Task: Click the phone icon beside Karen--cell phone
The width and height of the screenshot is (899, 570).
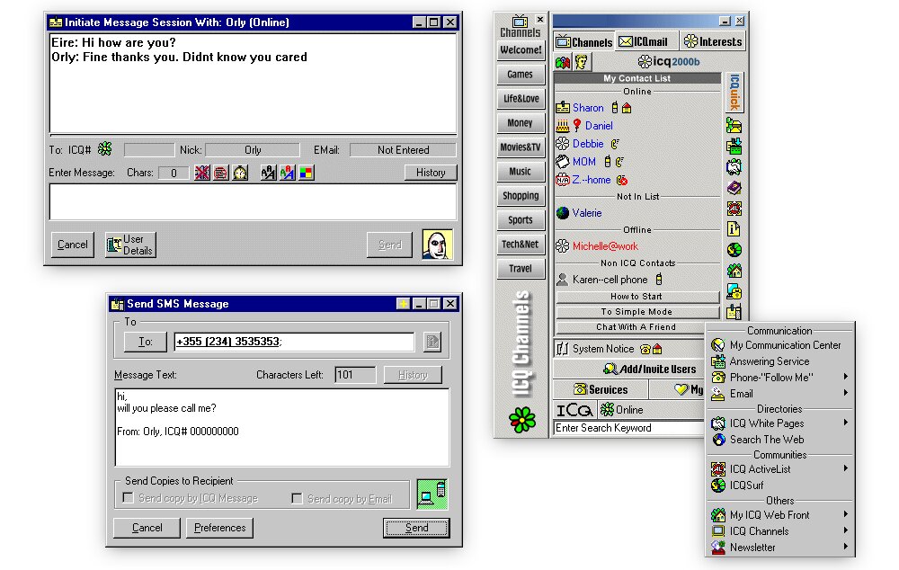Action: click(659, 280)
